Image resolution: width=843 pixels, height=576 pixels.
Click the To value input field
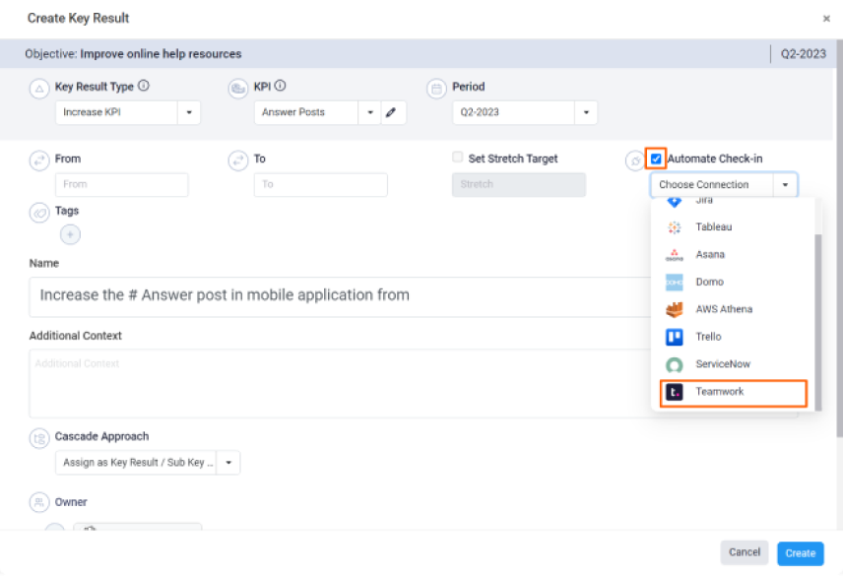pos(320,184)
